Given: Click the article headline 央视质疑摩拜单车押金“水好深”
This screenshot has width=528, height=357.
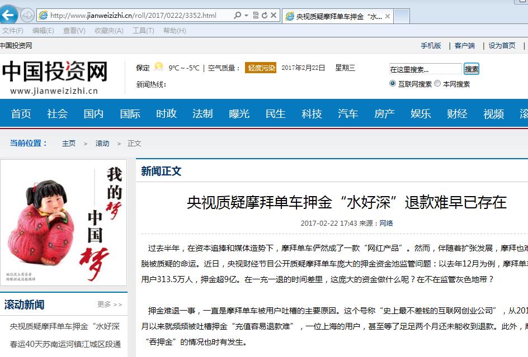Looking at the screenshot, I should click(347, 202).
